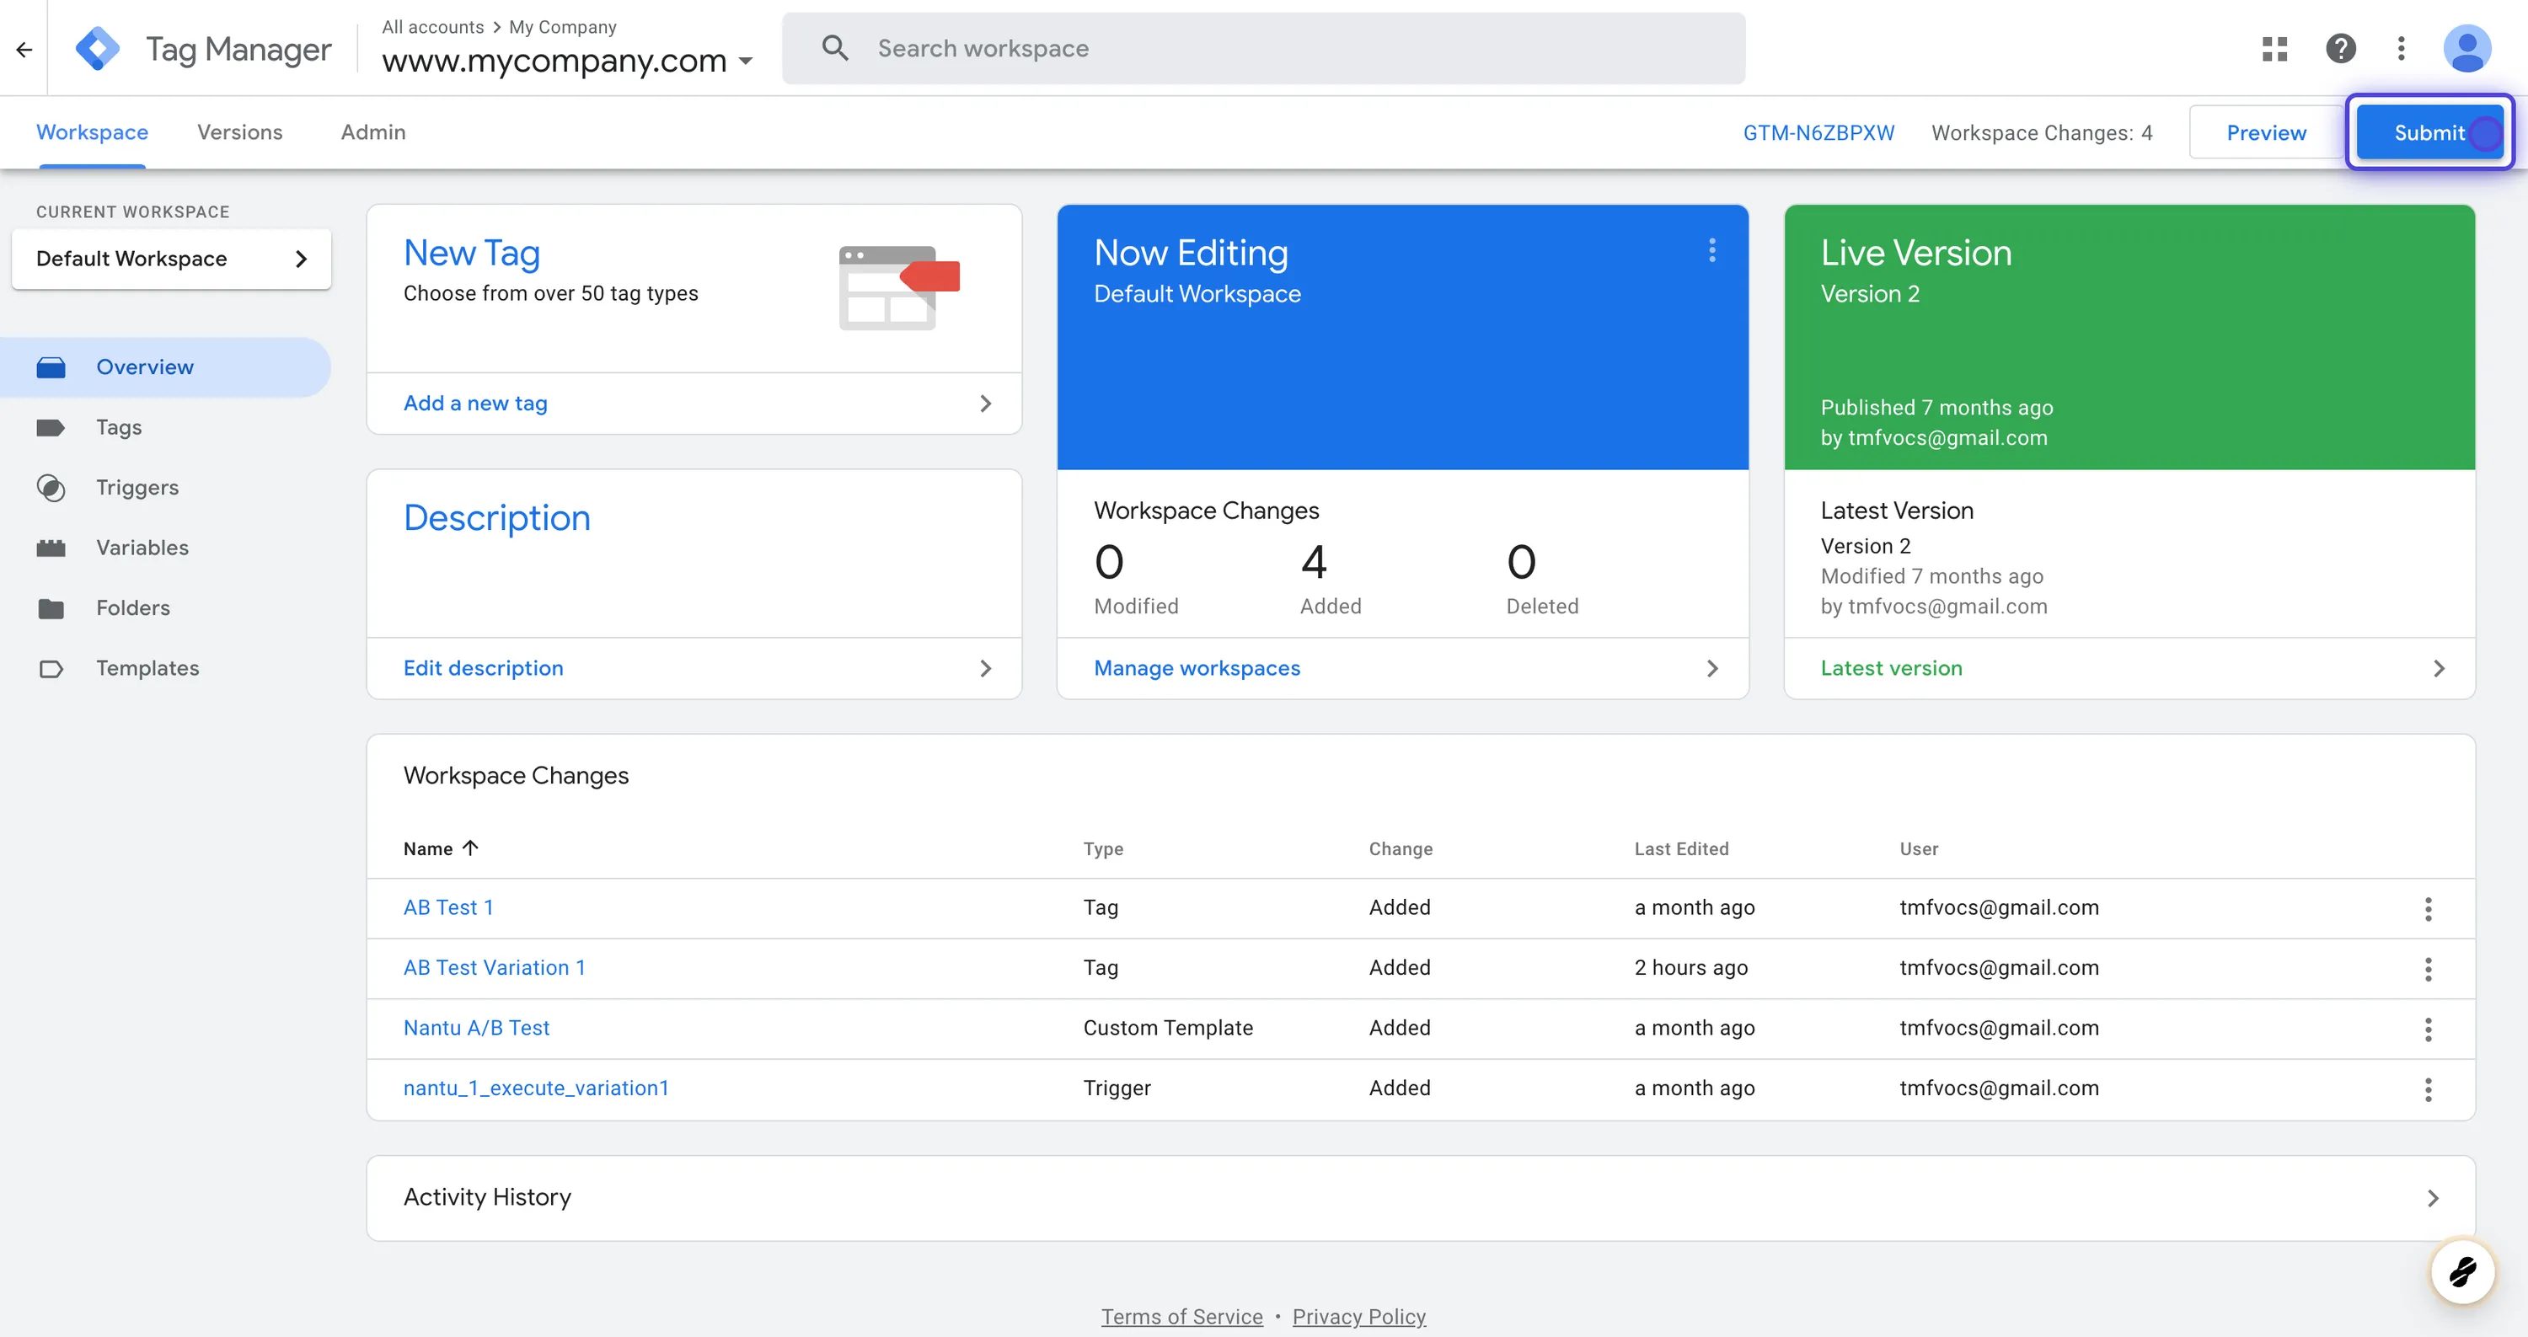Click the back arrow icon

tap(24, 49)
